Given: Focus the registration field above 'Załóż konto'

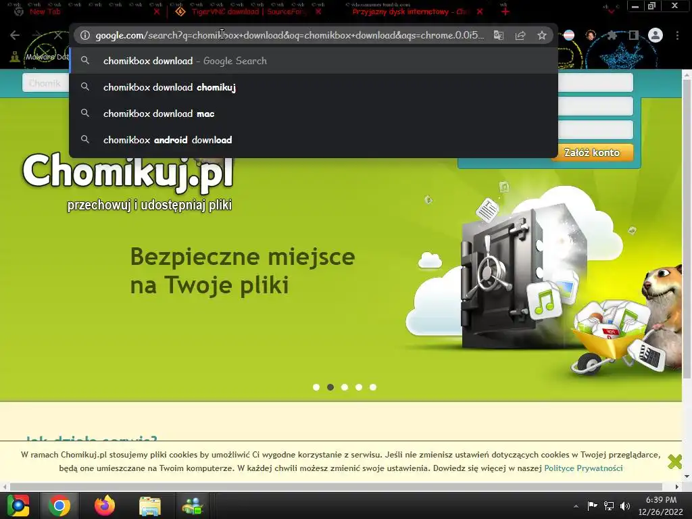Looking at the screenshot, I should point(596,130).
